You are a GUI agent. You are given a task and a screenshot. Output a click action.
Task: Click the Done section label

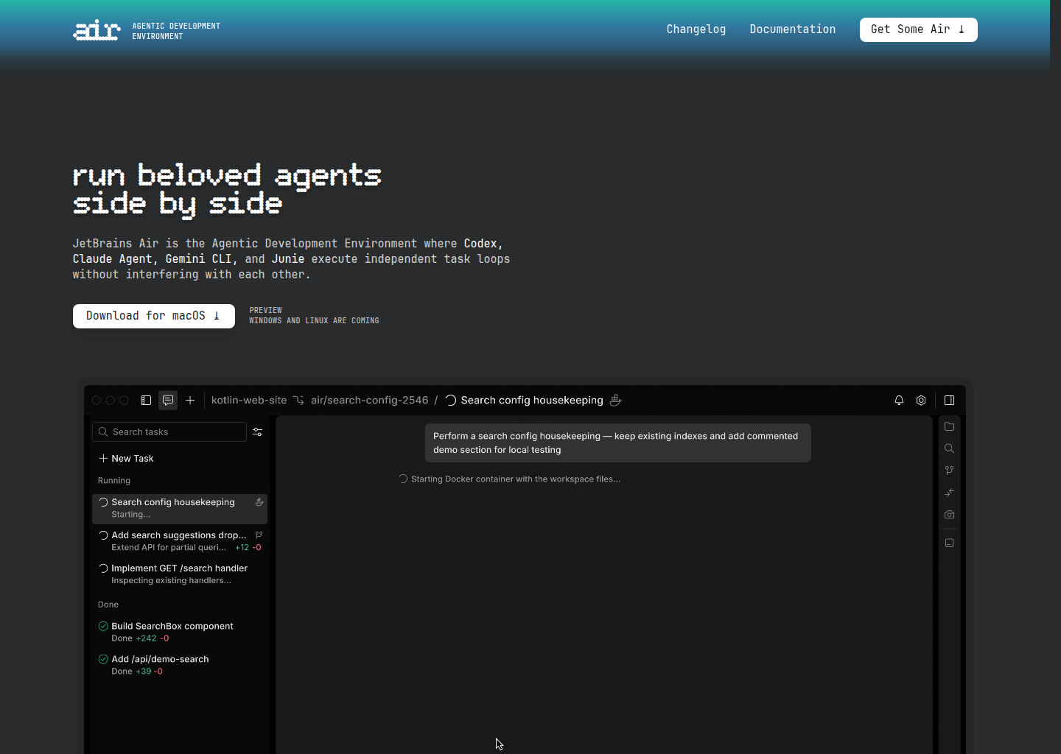pos(108,605)
